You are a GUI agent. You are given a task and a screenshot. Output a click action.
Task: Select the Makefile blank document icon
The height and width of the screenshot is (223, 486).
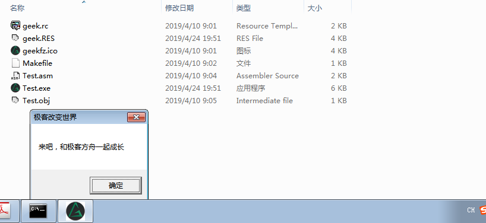click(x=15, y=63)
